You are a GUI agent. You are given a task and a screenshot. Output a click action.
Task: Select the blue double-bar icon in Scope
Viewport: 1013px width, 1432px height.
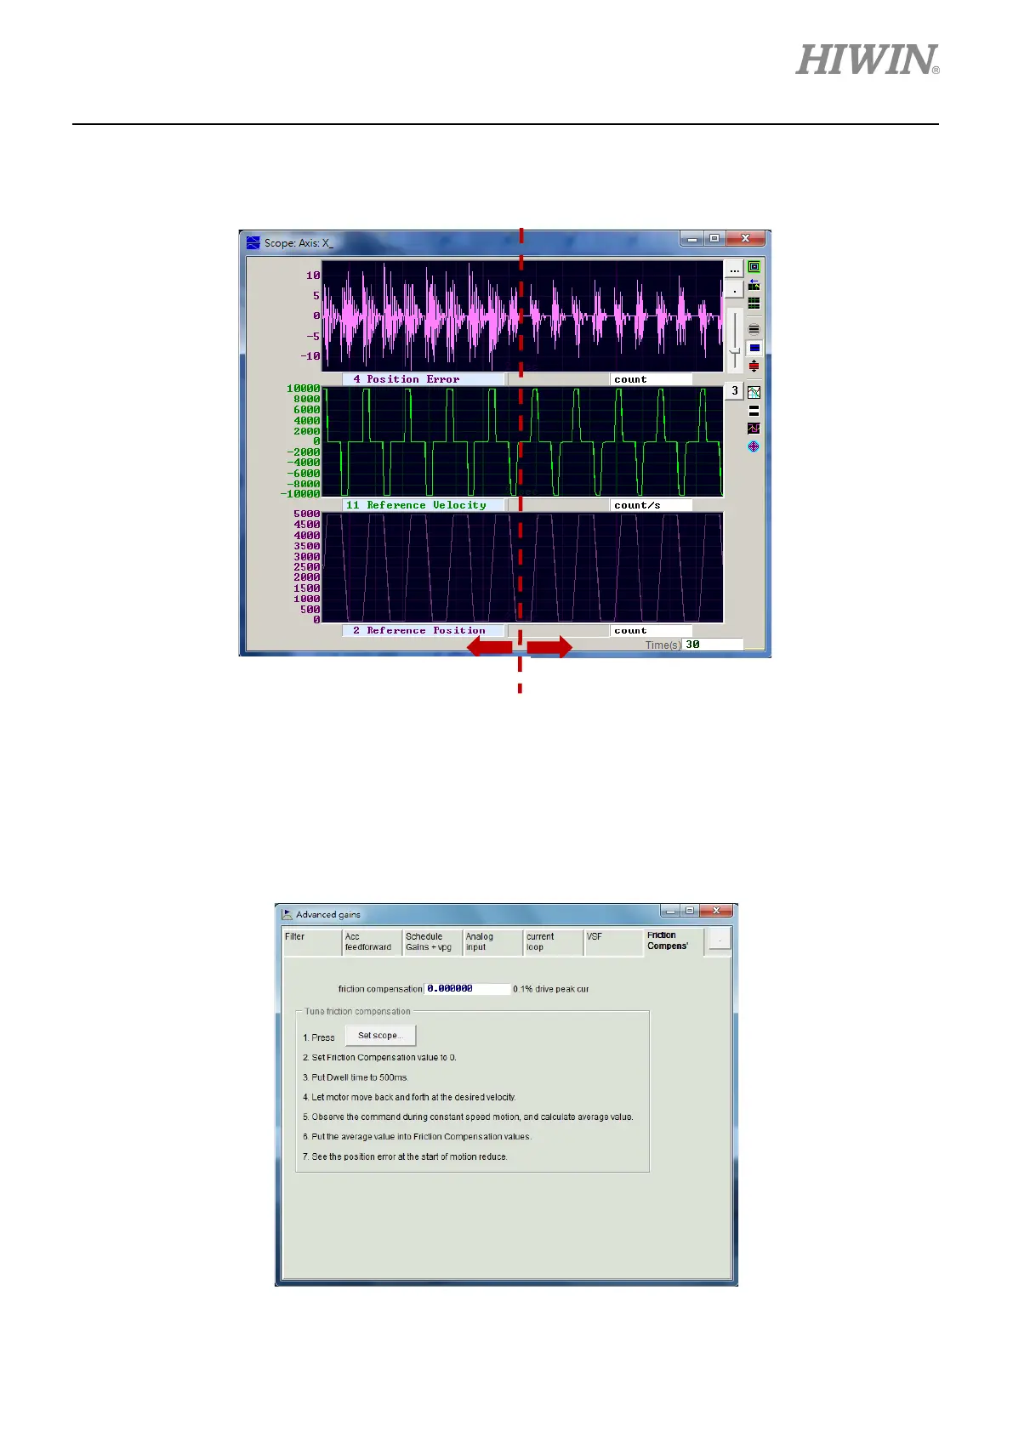tap(754, 348)
